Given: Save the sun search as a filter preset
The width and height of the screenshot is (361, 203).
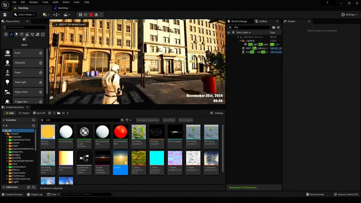Looking at the screenshot, I should point(122,120).
